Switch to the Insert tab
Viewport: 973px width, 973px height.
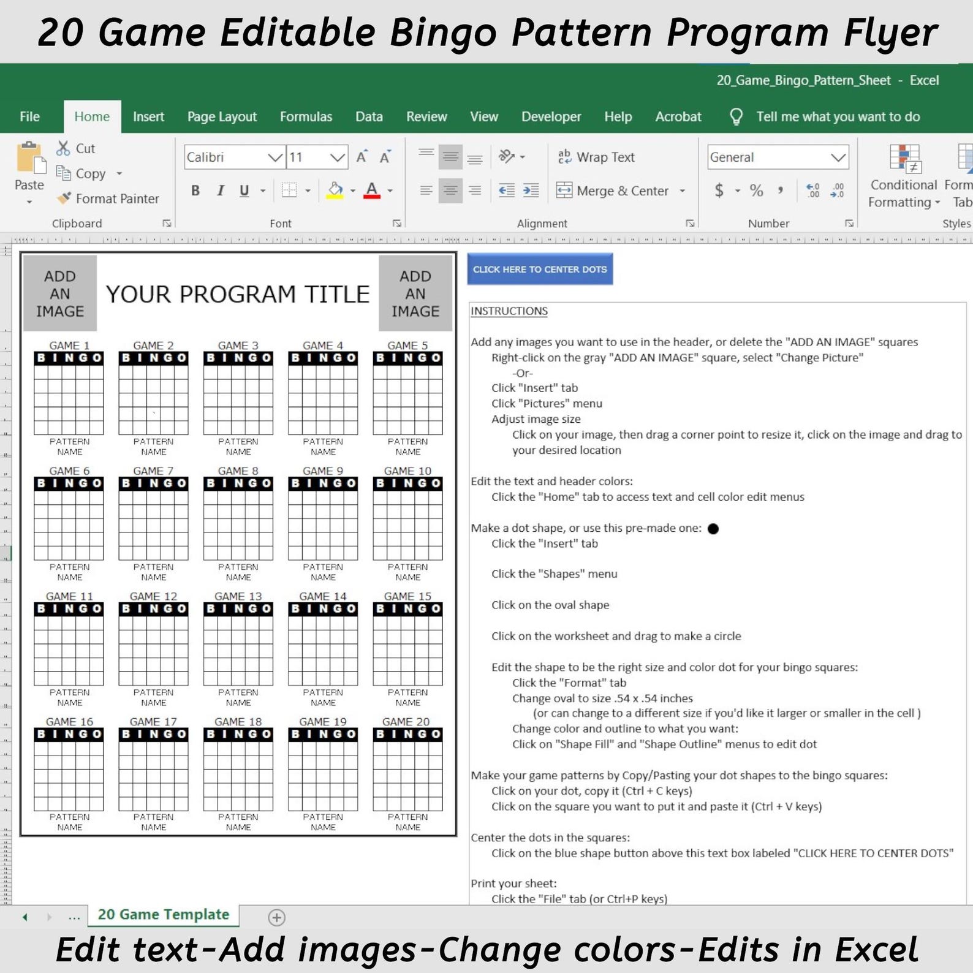pos(149,116)
